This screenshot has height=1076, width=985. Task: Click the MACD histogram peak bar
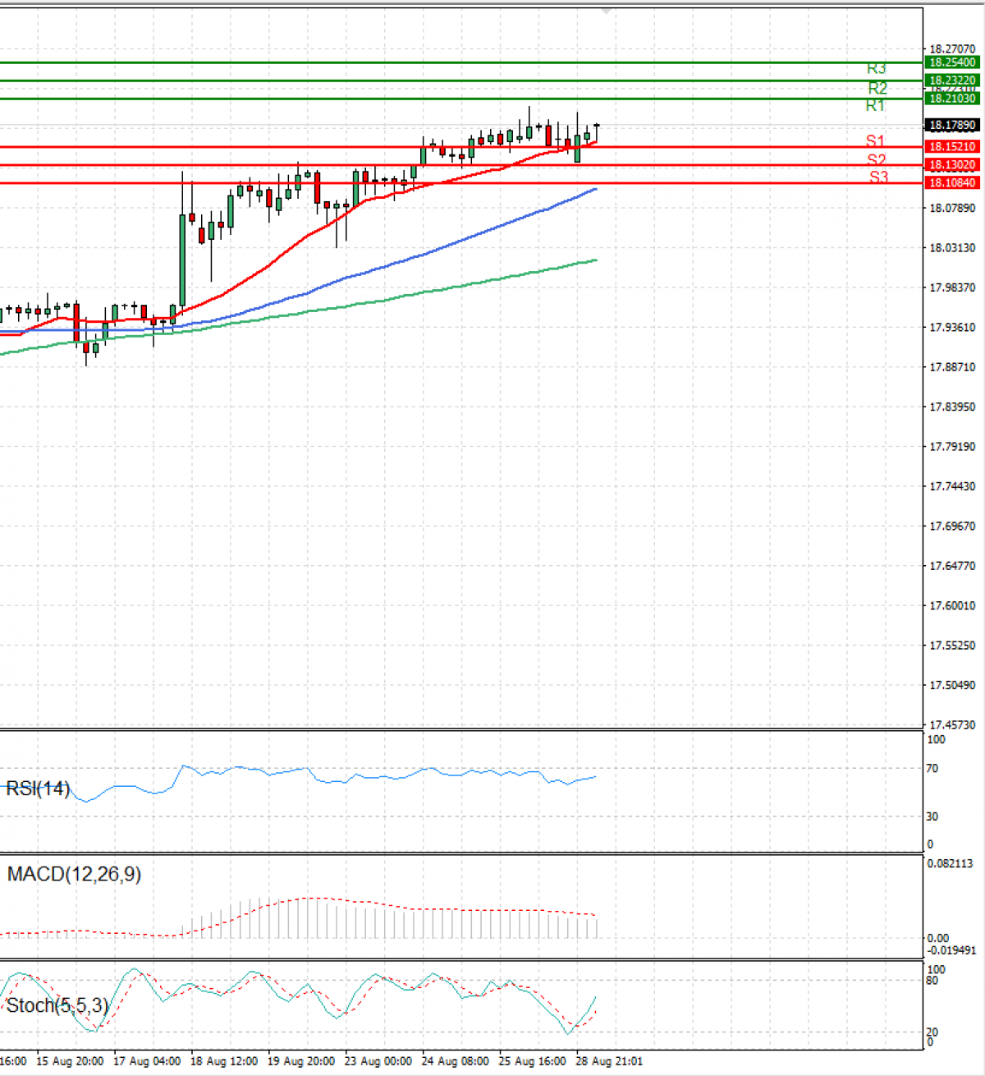pos(308,916)
